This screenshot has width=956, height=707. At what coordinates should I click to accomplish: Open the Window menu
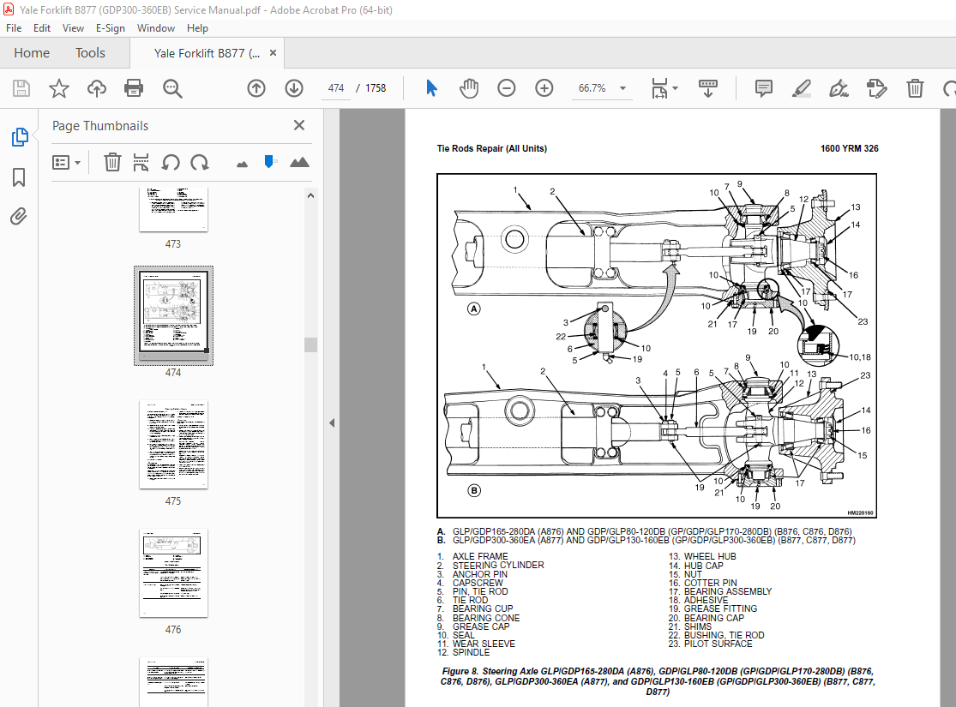(x=155, y=28)
